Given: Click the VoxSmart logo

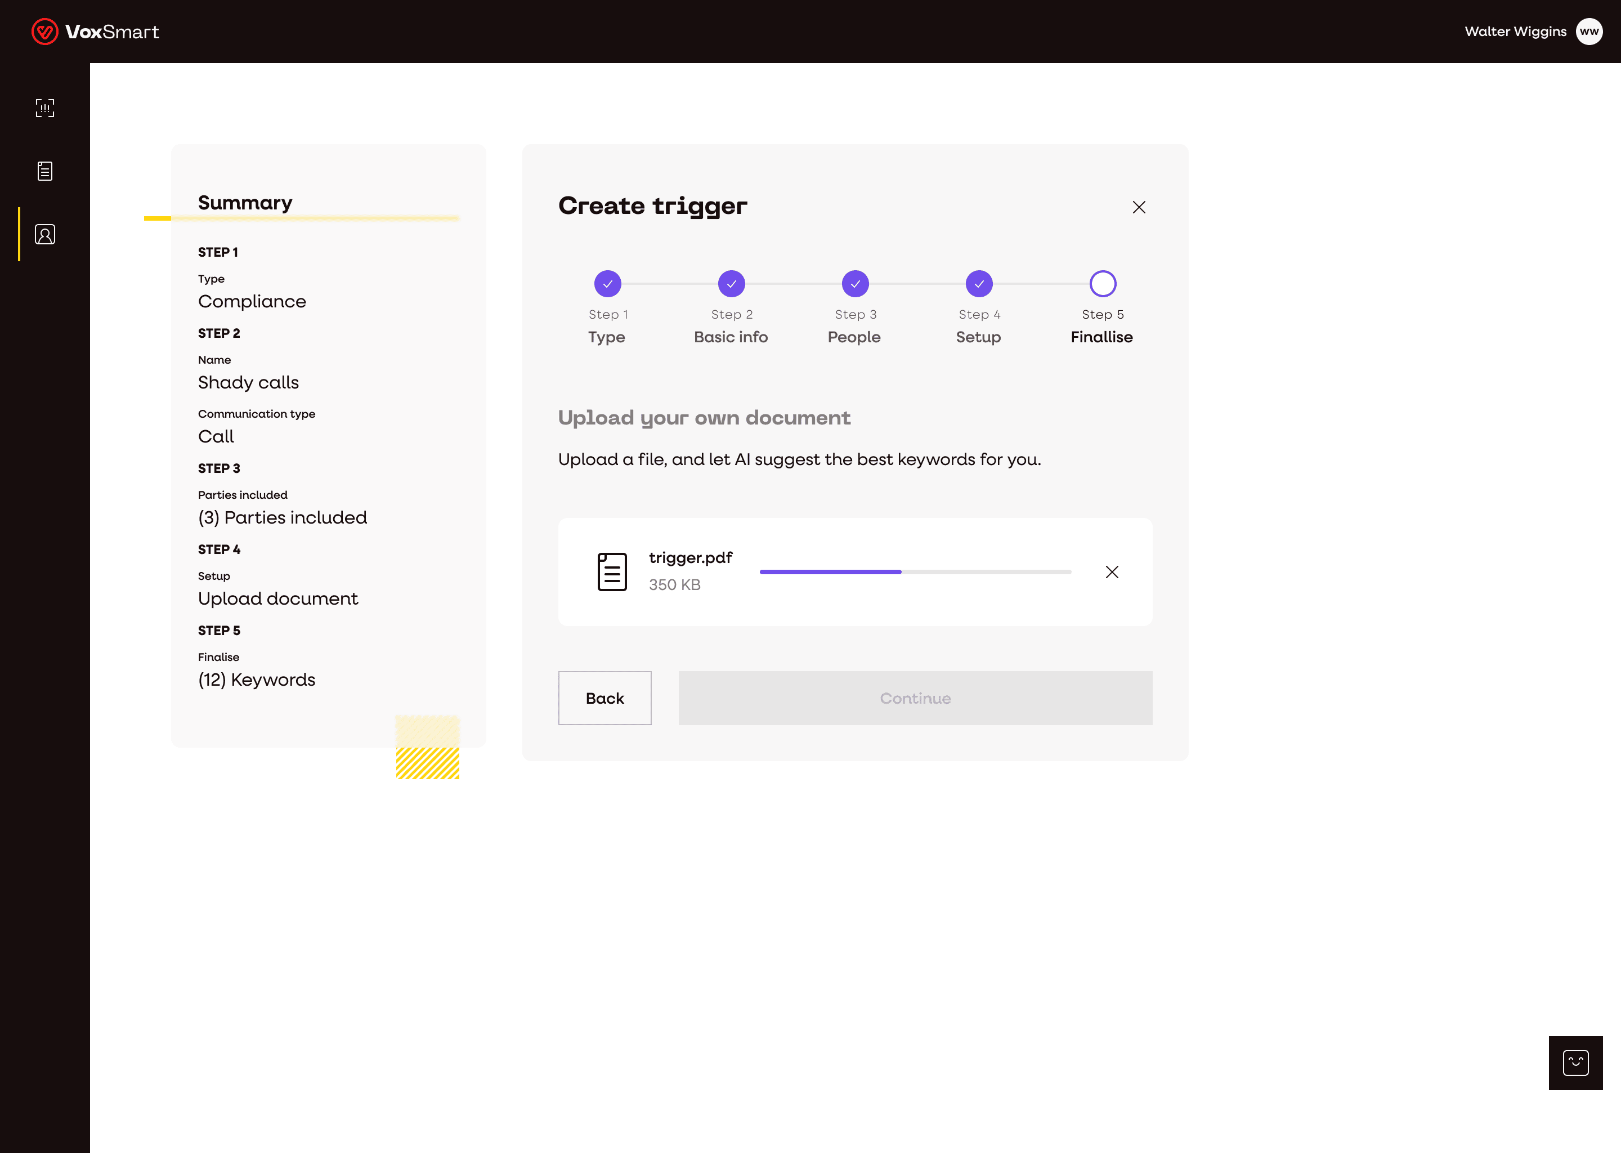Looking at the screenshot, I should click(95, 32).
